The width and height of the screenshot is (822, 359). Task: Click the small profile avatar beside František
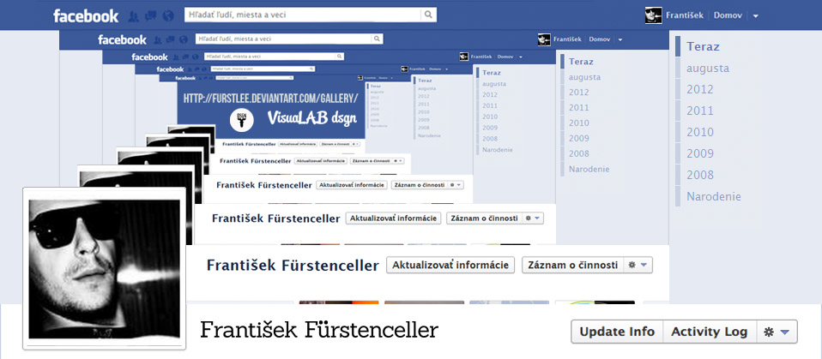click(x=654, y=15)
